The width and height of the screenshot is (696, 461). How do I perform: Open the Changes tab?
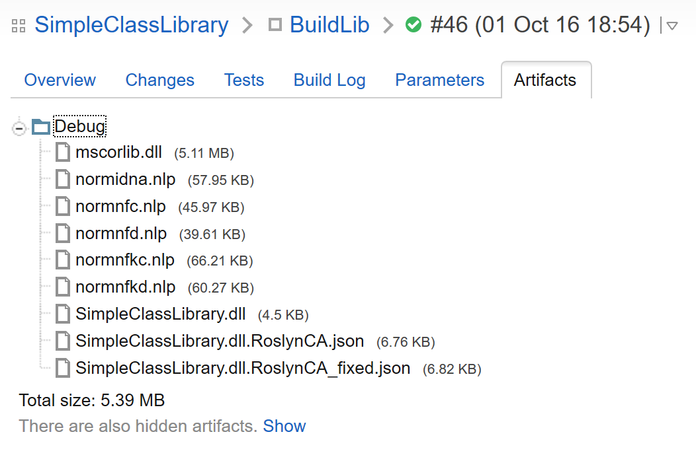160,80
